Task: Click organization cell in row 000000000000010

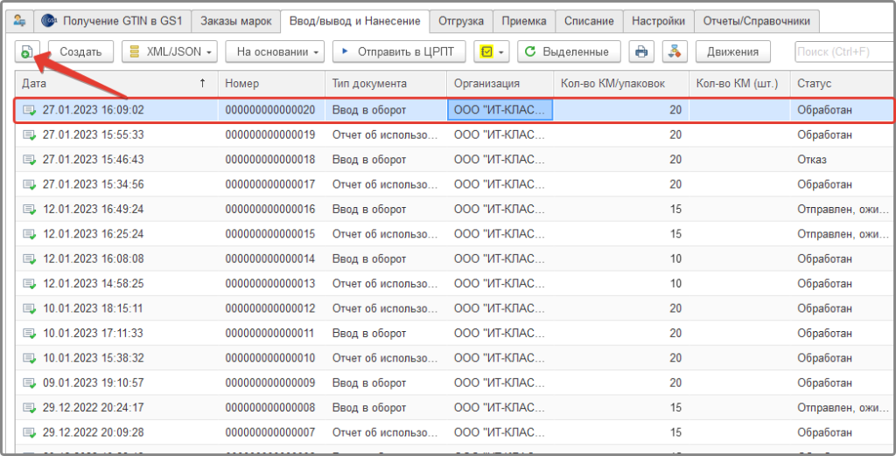Action: click(x=500, y=358)
